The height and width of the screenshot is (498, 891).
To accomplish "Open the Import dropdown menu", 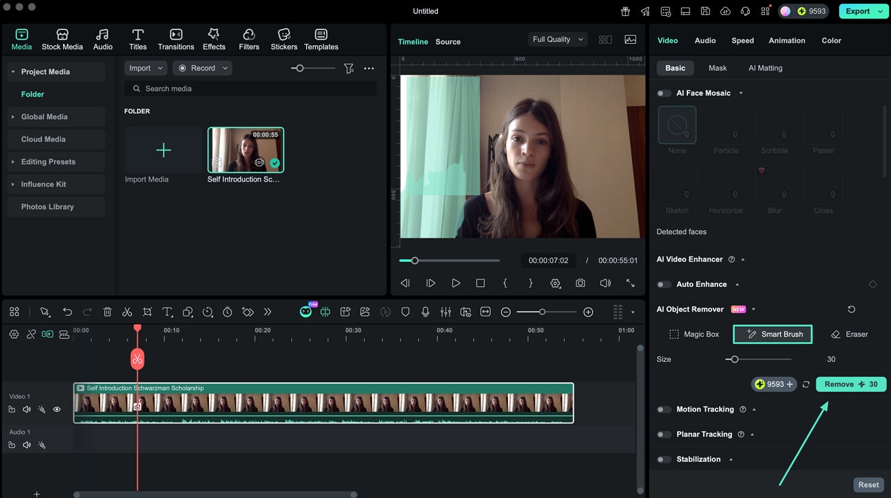I will 145,68.
